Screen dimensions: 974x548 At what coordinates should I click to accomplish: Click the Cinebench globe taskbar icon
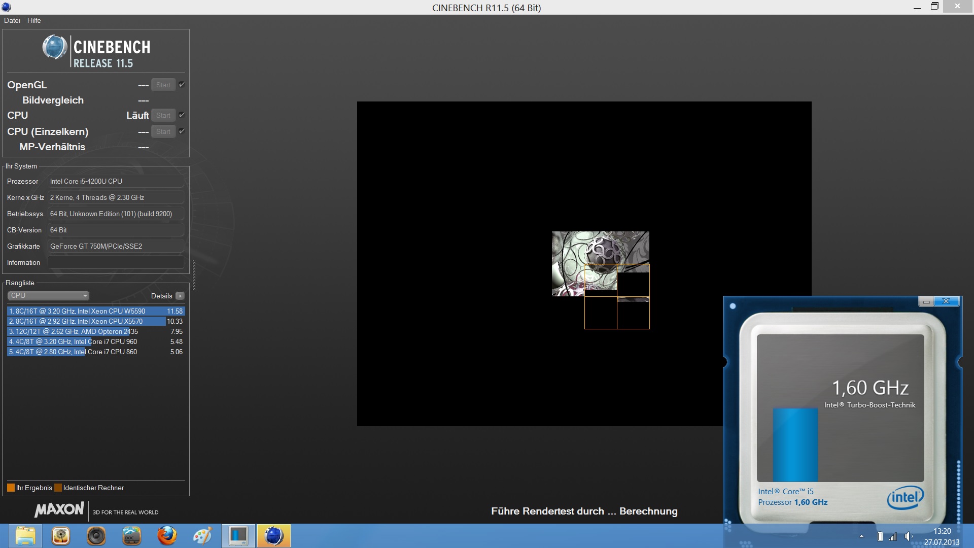[273, 536]
